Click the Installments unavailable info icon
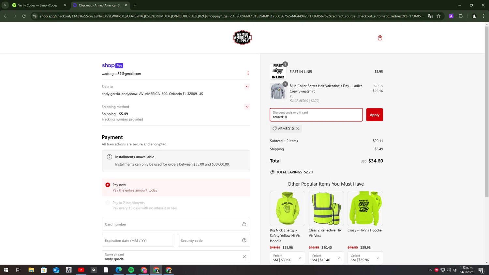489x275 pixels. pos(110,157)
